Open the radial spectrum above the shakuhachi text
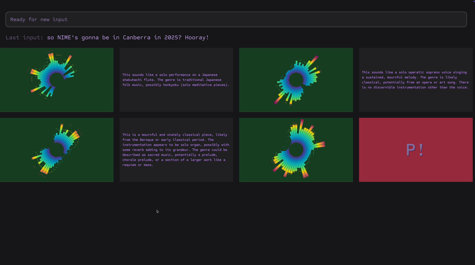The image size is (475, 265). tap(57, 80)
